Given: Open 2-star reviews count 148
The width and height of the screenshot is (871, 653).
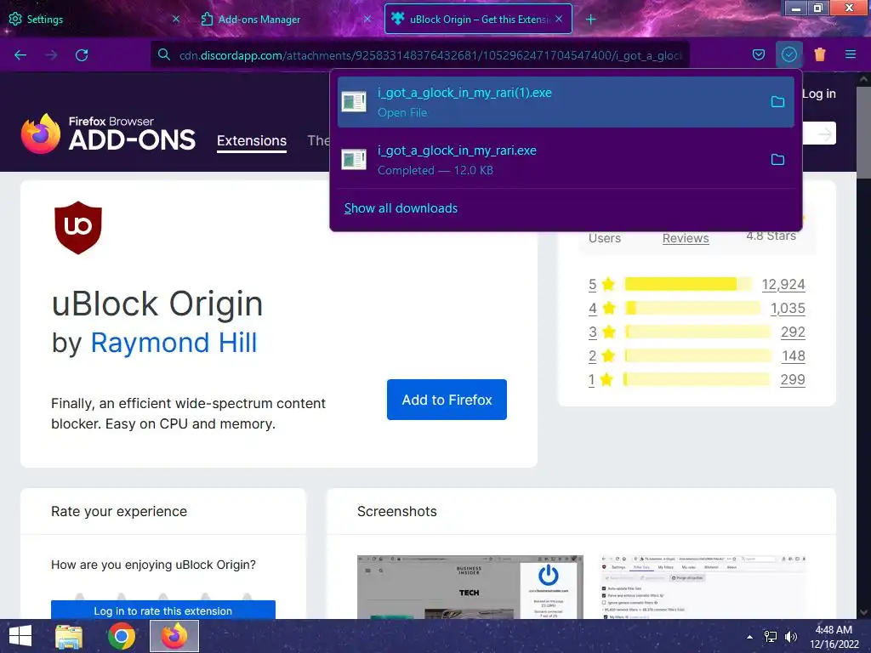Looking at the screenshot, I should [794, 356].
